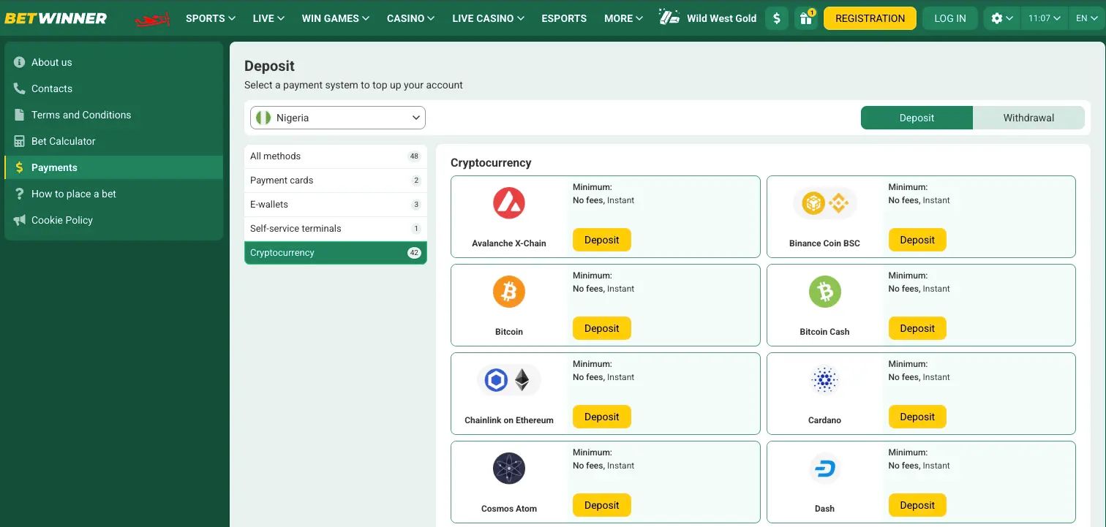Switch to the Withdrawal tab
This screenshot has width=1106, height=527.
pos(1028,118)
